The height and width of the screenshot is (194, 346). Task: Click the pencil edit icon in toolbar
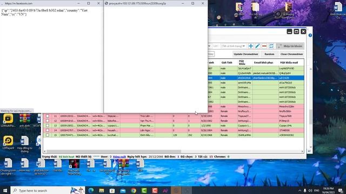[x=257, y=46]
